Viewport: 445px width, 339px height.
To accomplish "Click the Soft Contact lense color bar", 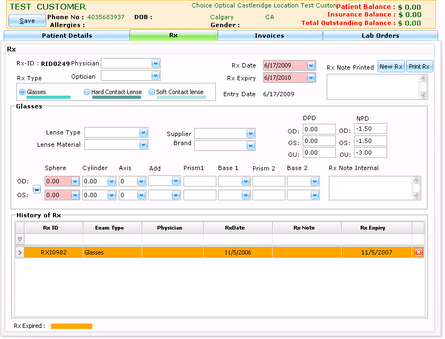I will click(x=181, y=97).
